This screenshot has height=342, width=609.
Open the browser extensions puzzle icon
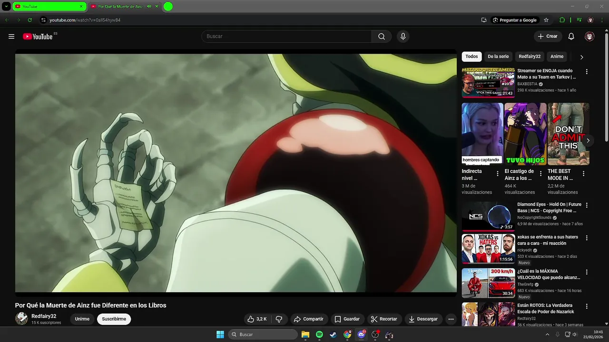562,20
